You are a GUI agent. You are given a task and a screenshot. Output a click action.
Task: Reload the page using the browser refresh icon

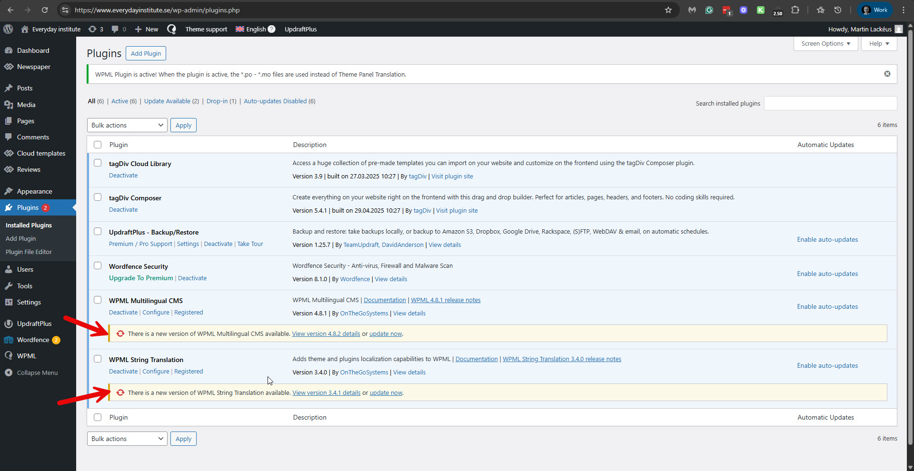[45, 10]
